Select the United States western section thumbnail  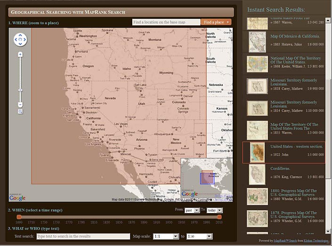[258, 153]
